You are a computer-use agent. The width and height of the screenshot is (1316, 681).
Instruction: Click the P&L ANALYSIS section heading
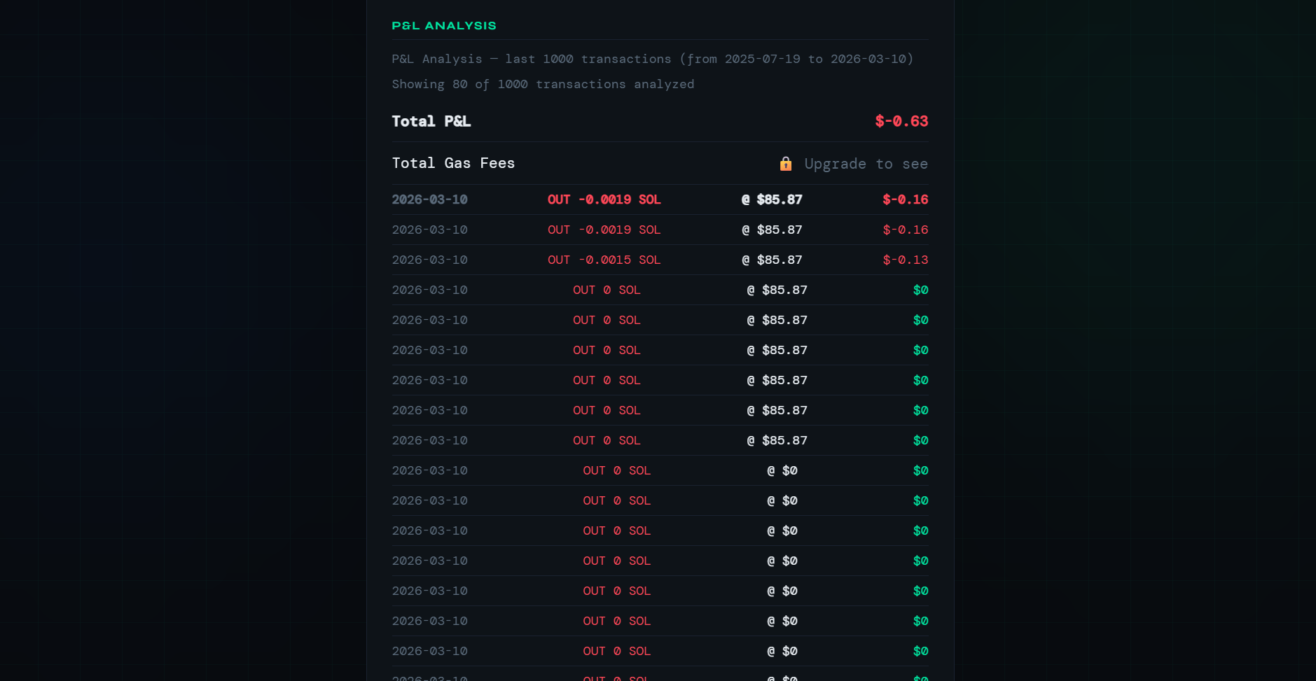pos(444,26)
